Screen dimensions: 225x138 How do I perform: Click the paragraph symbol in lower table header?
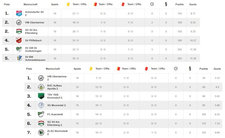click(x=190, y=68)
